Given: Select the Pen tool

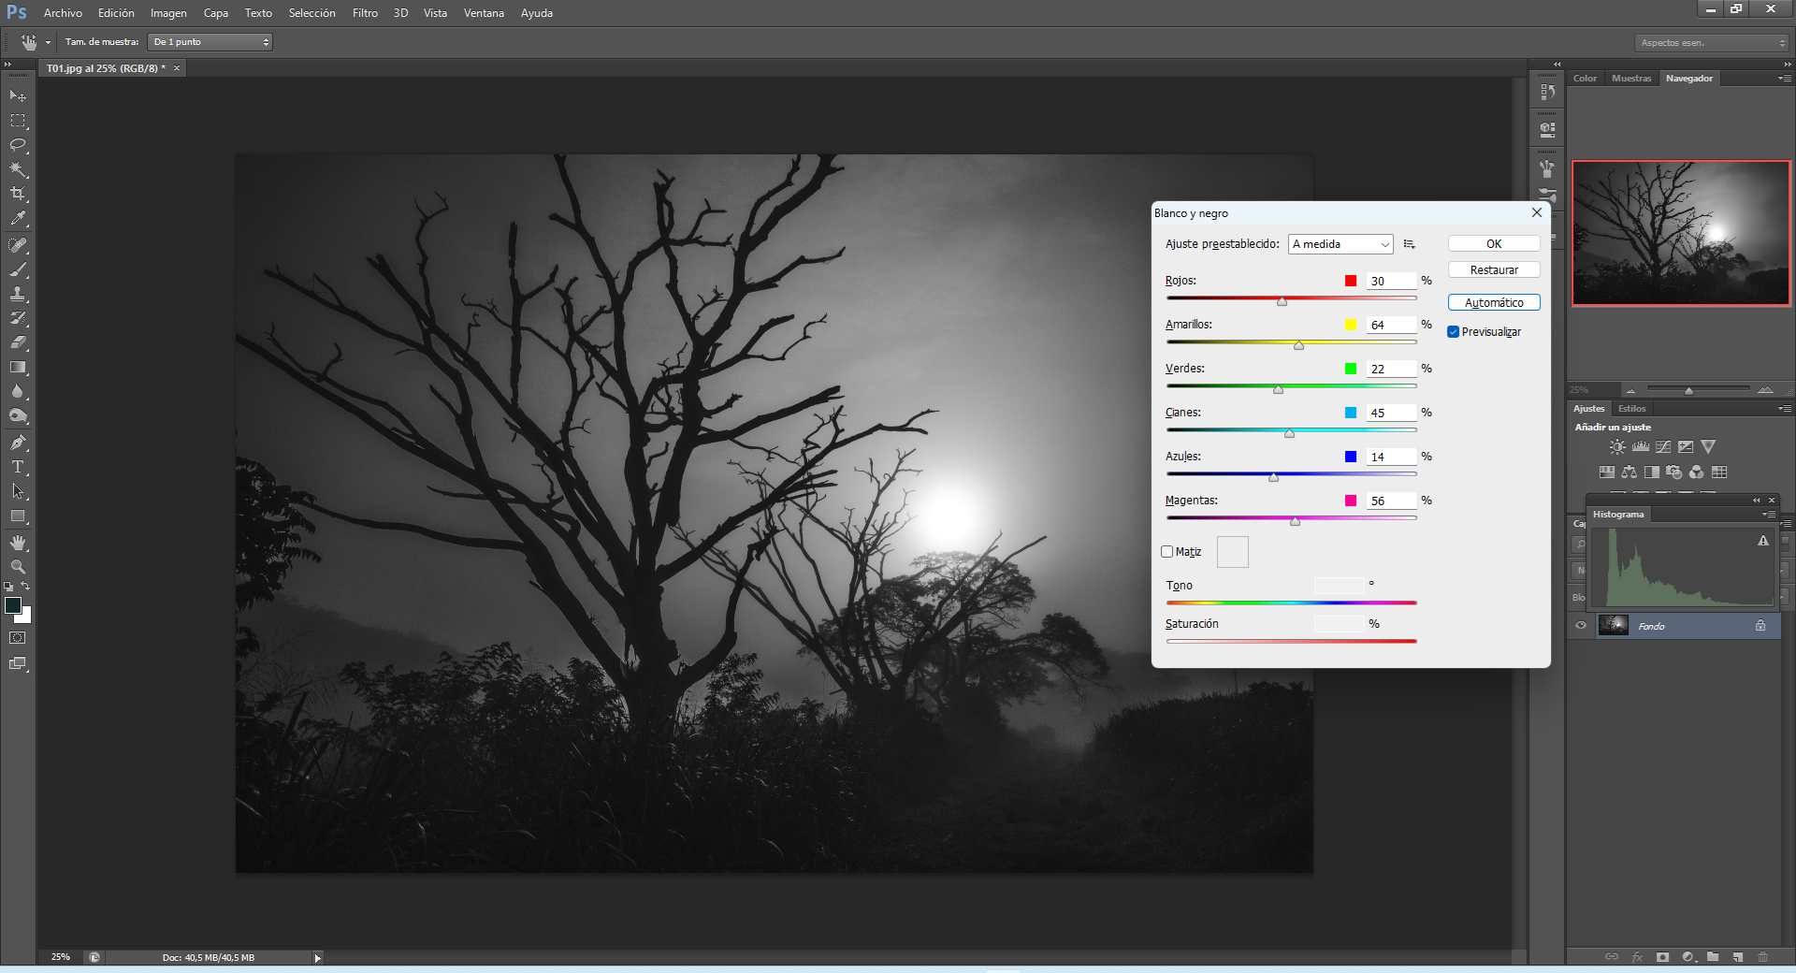Looking at the screenshot, I should pyautogui.click(x=18, y=443).
